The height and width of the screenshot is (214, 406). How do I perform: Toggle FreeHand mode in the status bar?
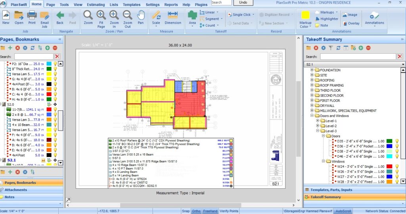tap(210, 211)
